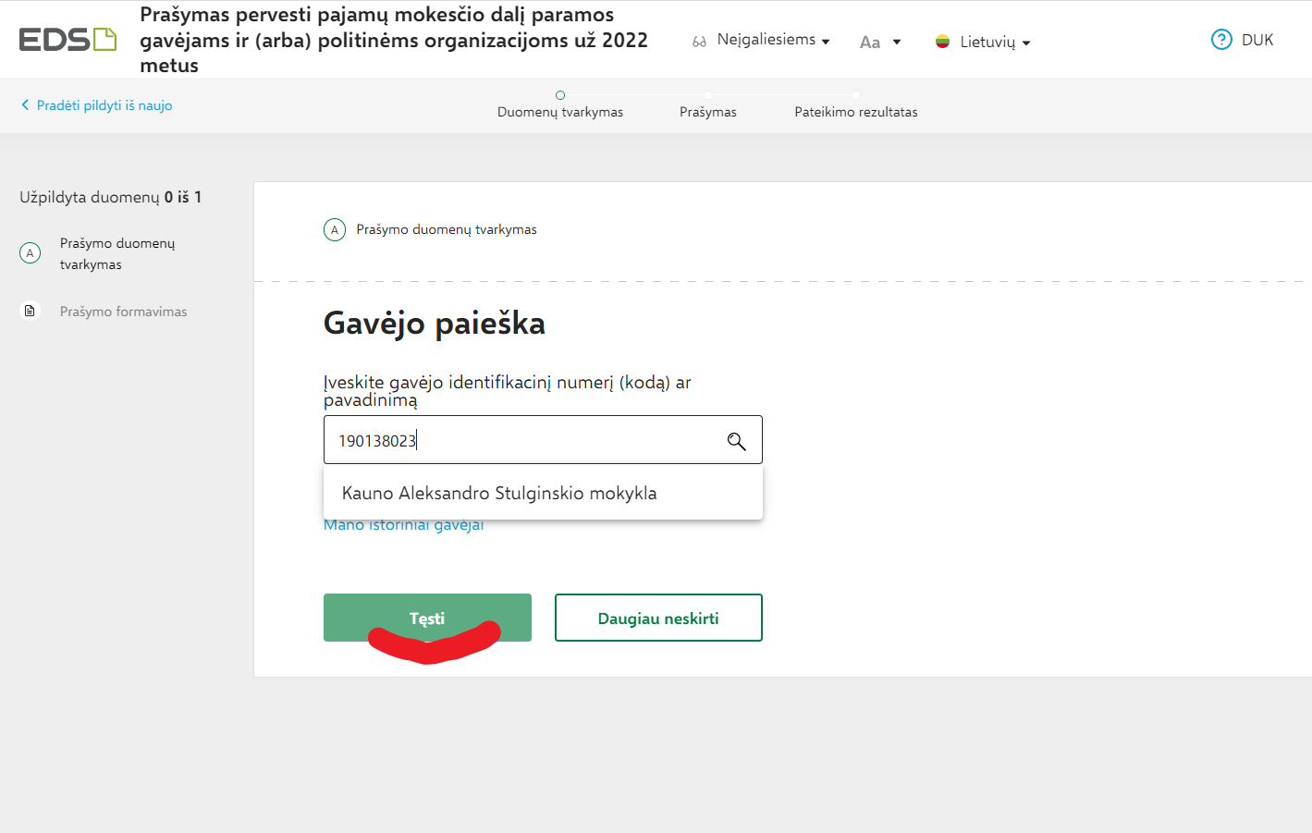Click the page title about 2022 metus
This screenshot has width=1312, height=833.
point(394,40)
